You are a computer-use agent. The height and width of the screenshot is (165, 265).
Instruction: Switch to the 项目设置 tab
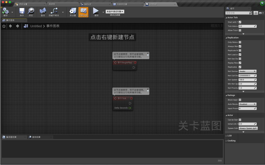(23, 4)
